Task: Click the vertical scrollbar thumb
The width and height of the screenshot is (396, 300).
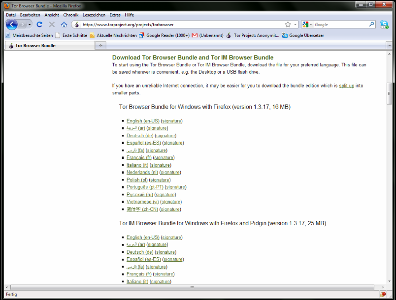Action: coord(389,93)
